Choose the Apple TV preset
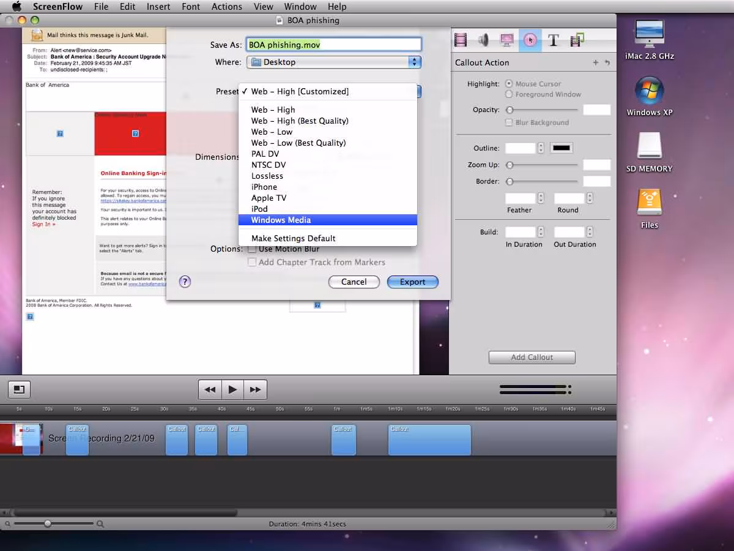 pyautogui.click(x=328, y=198)
